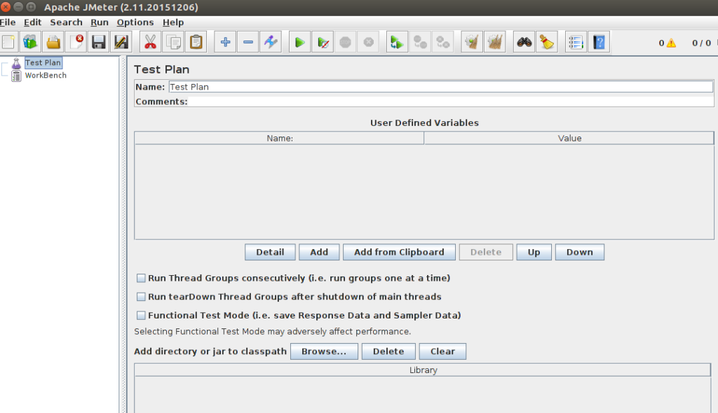Click the Detail button
The height and width of the screenshot is (413, 718).
270,252
